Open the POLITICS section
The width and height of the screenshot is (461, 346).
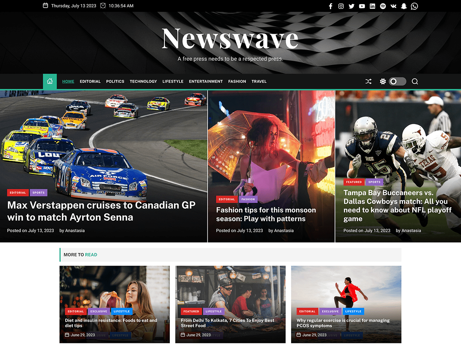point(115,81)
